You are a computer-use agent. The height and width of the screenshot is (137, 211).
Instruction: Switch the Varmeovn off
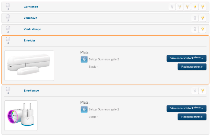click(x=195, y=18)
